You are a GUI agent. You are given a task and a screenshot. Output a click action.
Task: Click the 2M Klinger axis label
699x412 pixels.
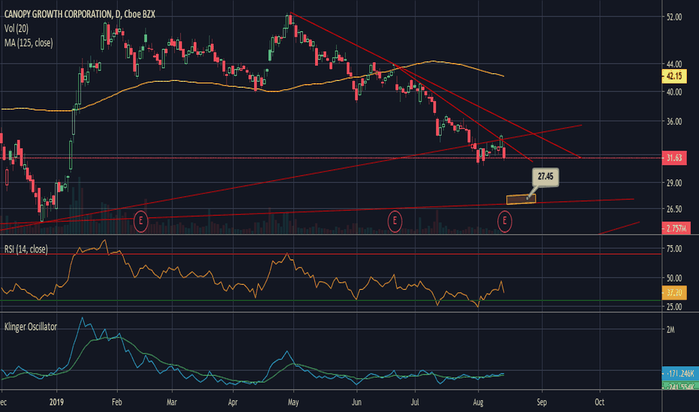coord(670,330)
